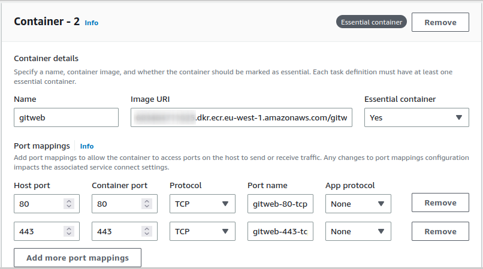Click stepper arrows on Container port 80

click(x=147, y=204)
